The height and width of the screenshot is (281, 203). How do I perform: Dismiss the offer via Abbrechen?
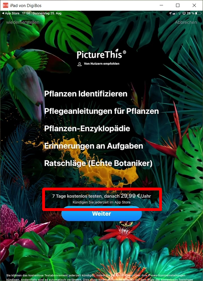click(186, 22)
